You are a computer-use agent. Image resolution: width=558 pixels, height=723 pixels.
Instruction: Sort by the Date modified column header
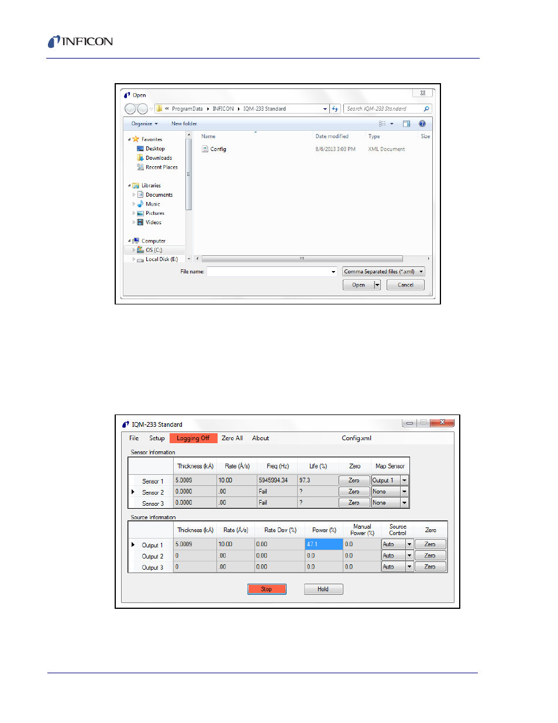tap(332, 136)
